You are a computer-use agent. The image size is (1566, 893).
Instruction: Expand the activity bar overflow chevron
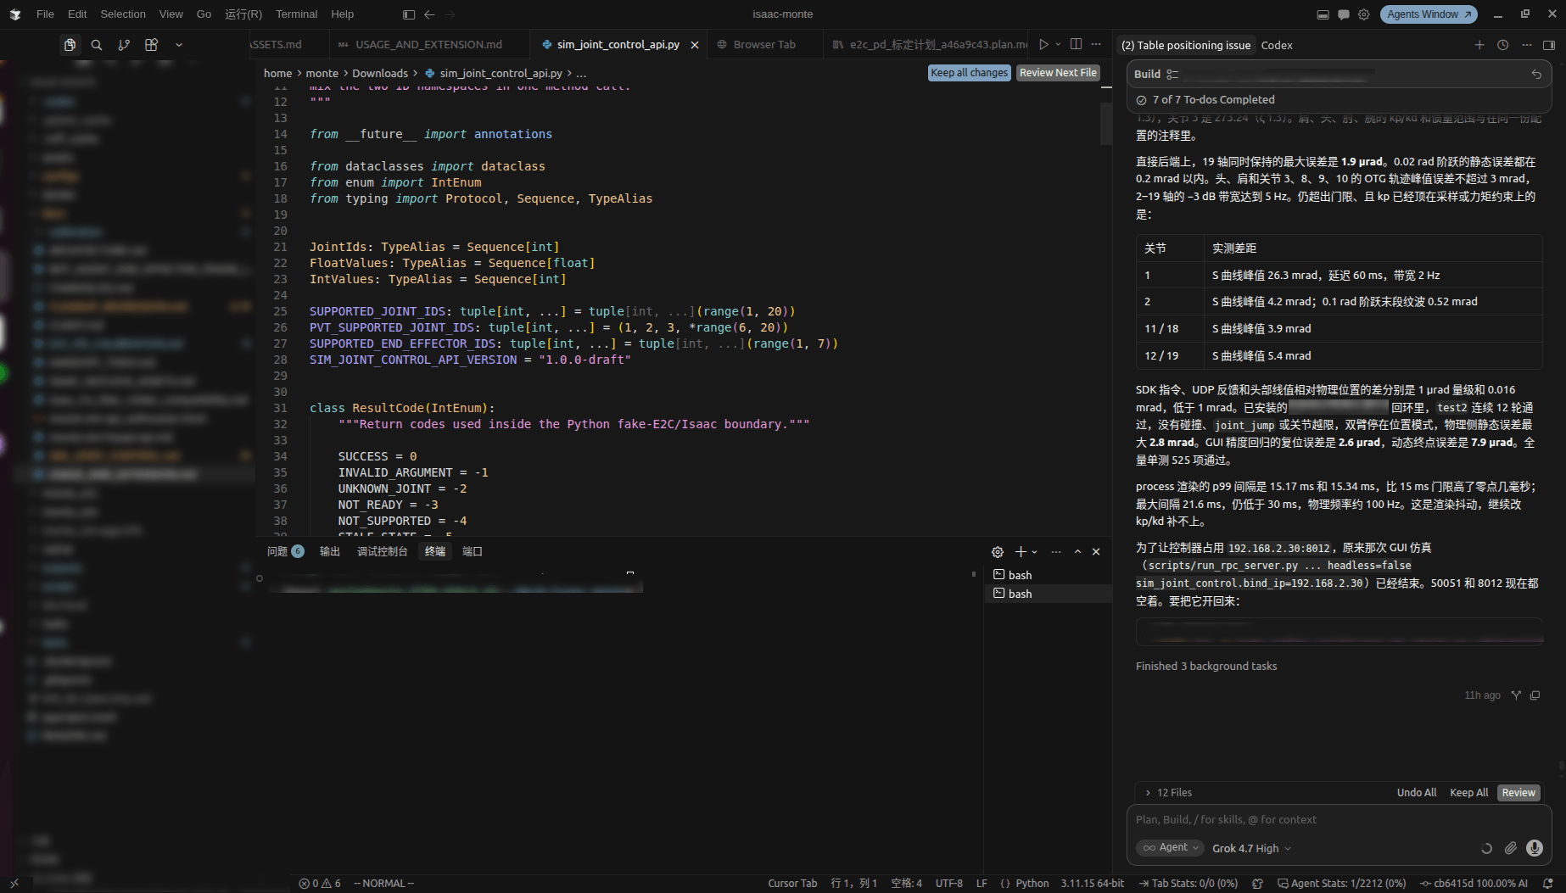178,45
